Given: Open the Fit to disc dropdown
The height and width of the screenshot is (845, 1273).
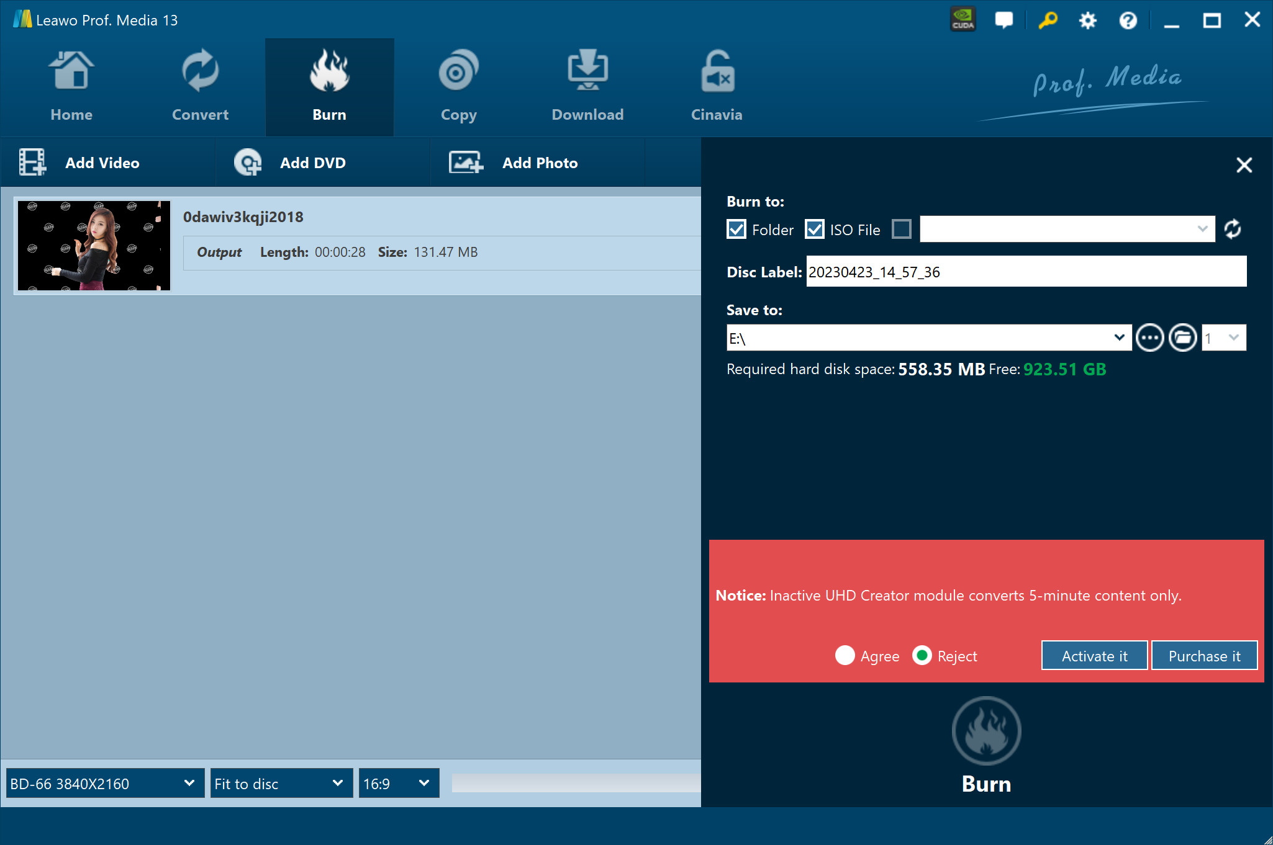Looking at the screenshot, I should tap(281, 784).
